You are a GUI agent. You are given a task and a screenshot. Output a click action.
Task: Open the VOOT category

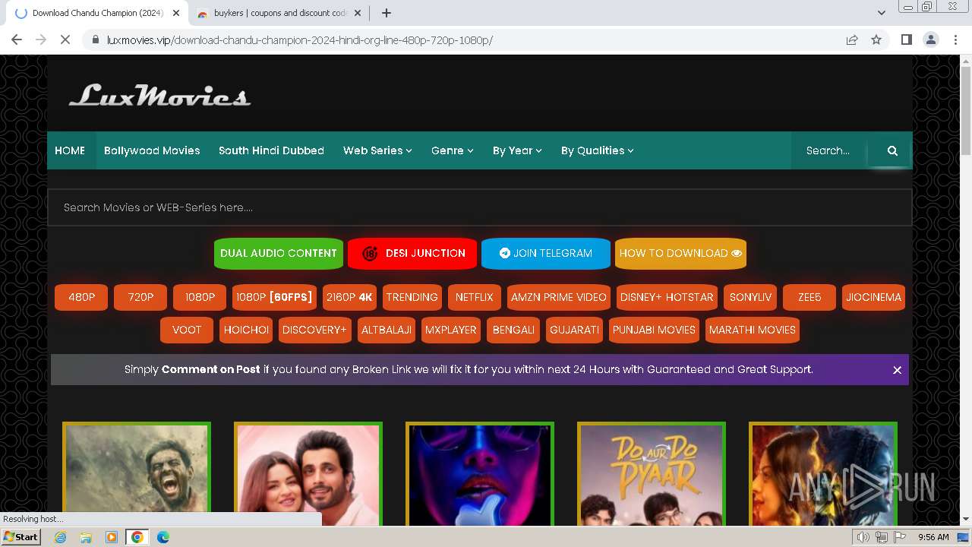[187, 330]
